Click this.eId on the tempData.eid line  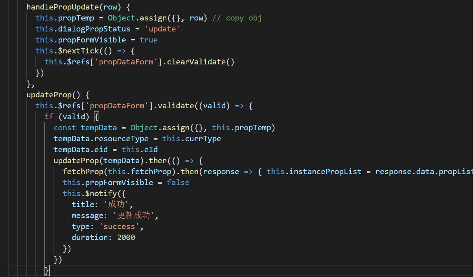click(140, 150)
